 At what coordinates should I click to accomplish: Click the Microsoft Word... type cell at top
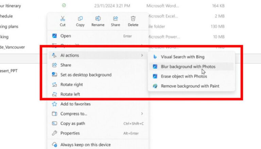click(163, 6)
